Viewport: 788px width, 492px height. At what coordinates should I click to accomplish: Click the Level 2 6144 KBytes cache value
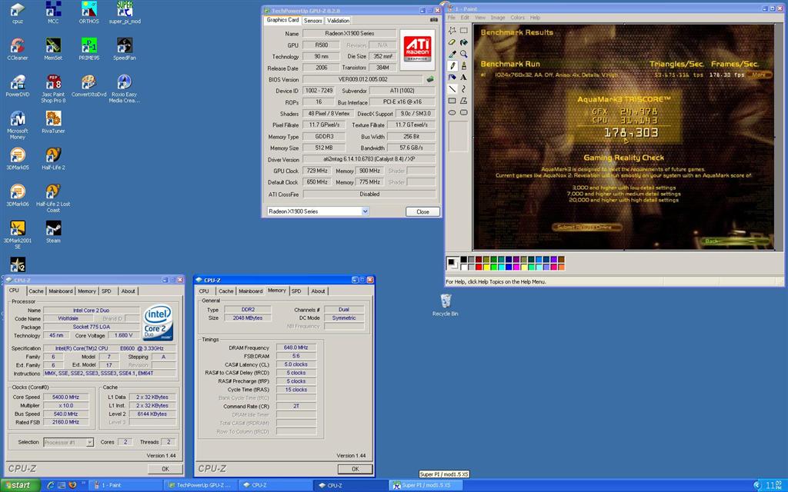(152, 414)
